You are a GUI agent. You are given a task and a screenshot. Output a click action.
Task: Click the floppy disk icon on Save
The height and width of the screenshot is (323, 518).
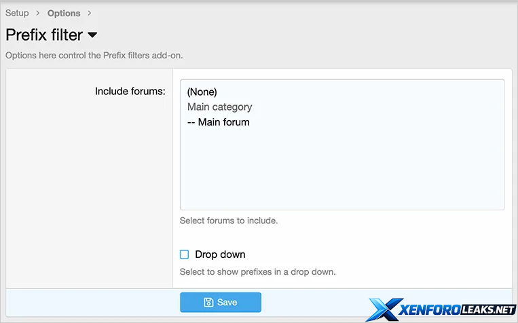(x=209, y=302)
